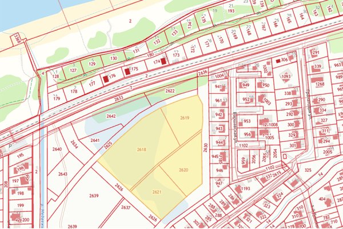Viewport: 343px width, 229px height.
Task: Click parcel 2641 on the map
Action: [95, 140]
